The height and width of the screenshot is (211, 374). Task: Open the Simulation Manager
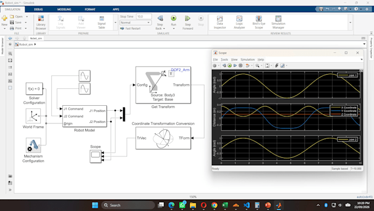point(278,23)
